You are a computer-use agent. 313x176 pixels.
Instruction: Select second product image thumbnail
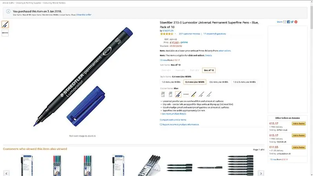click(x=5, y=33)
